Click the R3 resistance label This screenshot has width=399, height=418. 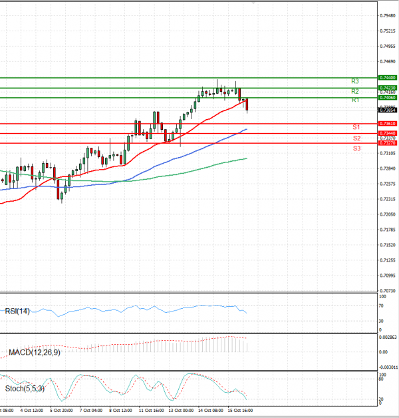tap(355, 81)
